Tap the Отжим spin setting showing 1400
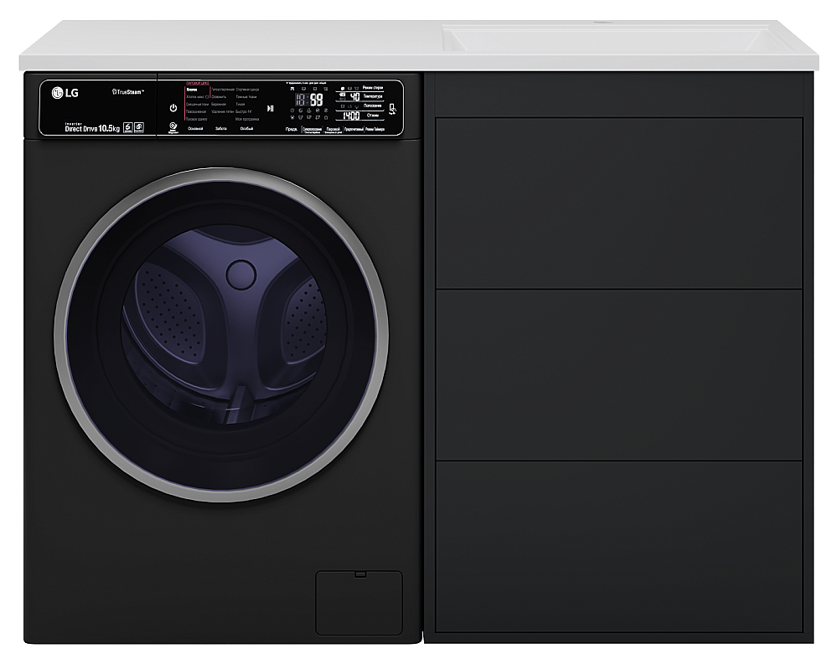 pyautogui.click(x=360, y=116)
